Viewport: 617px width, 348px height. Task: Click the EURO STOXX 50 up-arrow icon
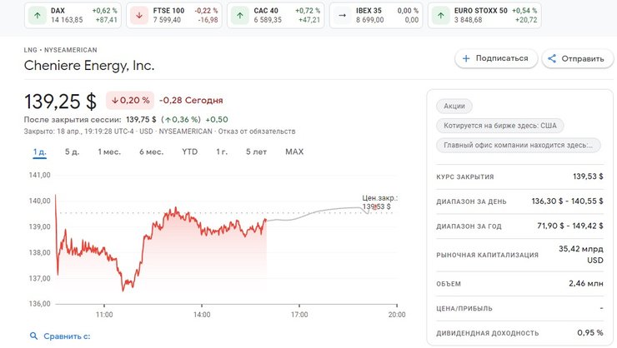pyautogui.click(x=441, y=14)
